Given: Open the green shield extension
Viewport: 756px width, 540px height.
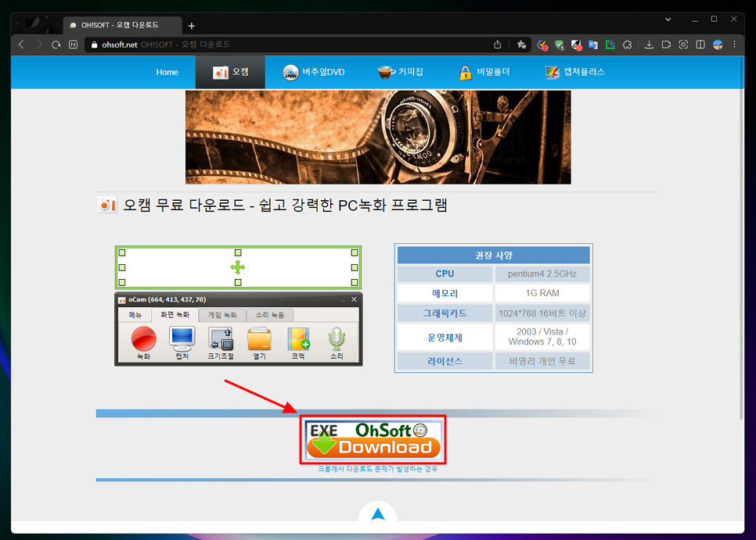Looking at the screenshot, I should (560, 45).
